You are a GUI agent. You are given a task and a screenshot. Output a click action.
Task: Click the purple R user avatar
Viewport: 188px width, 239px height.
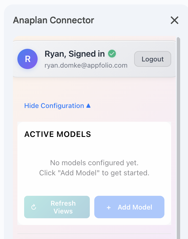pos(27,59)
